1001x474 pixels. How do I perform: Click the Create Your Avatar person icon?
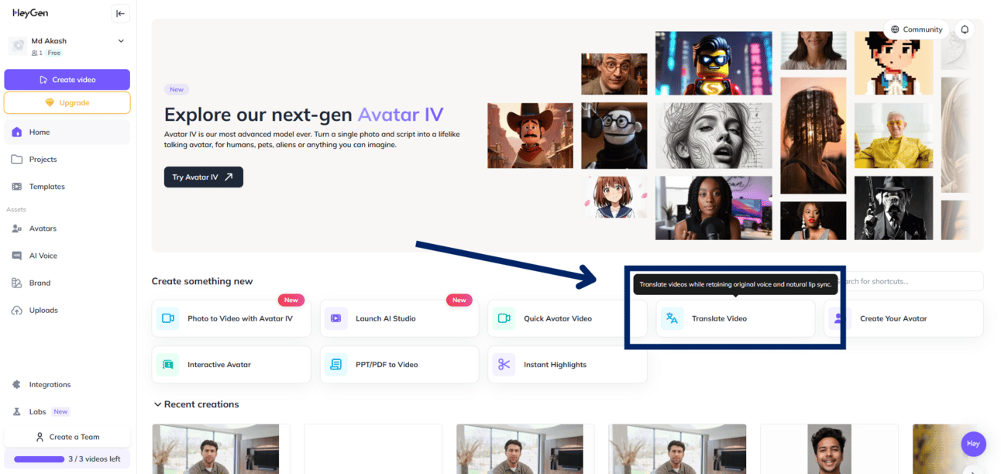(x=839, y=318)
